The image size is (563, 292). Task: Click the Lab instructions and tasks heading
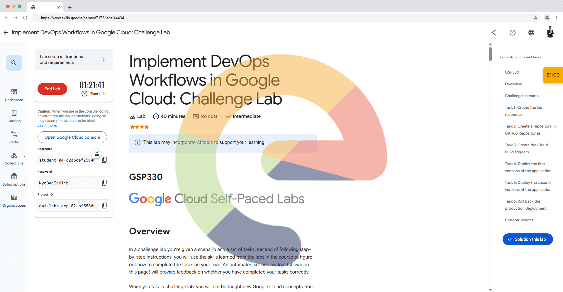(520, 57)
